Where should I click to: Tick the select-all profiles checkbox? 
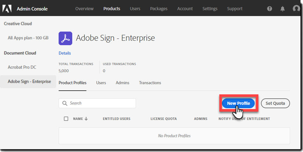pos(66,119)
